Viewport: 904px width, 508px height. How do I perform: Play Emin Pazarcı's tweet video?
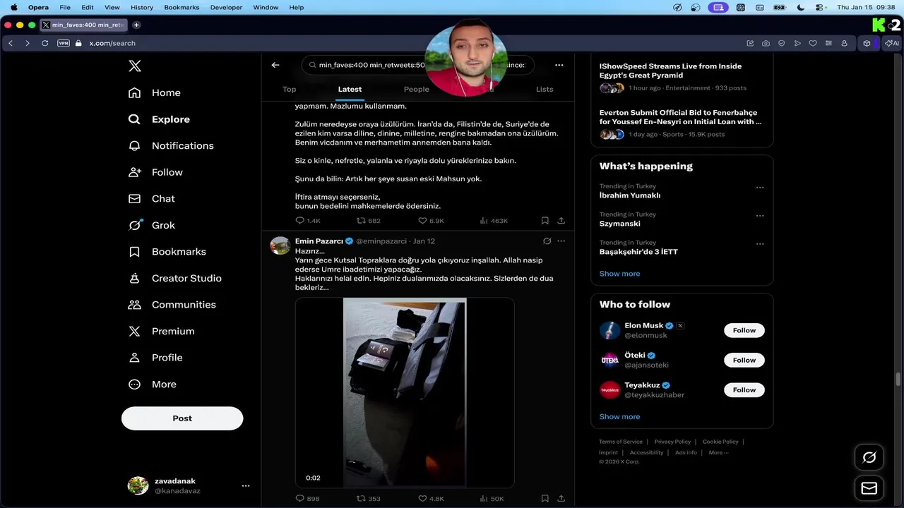point(405,392)
